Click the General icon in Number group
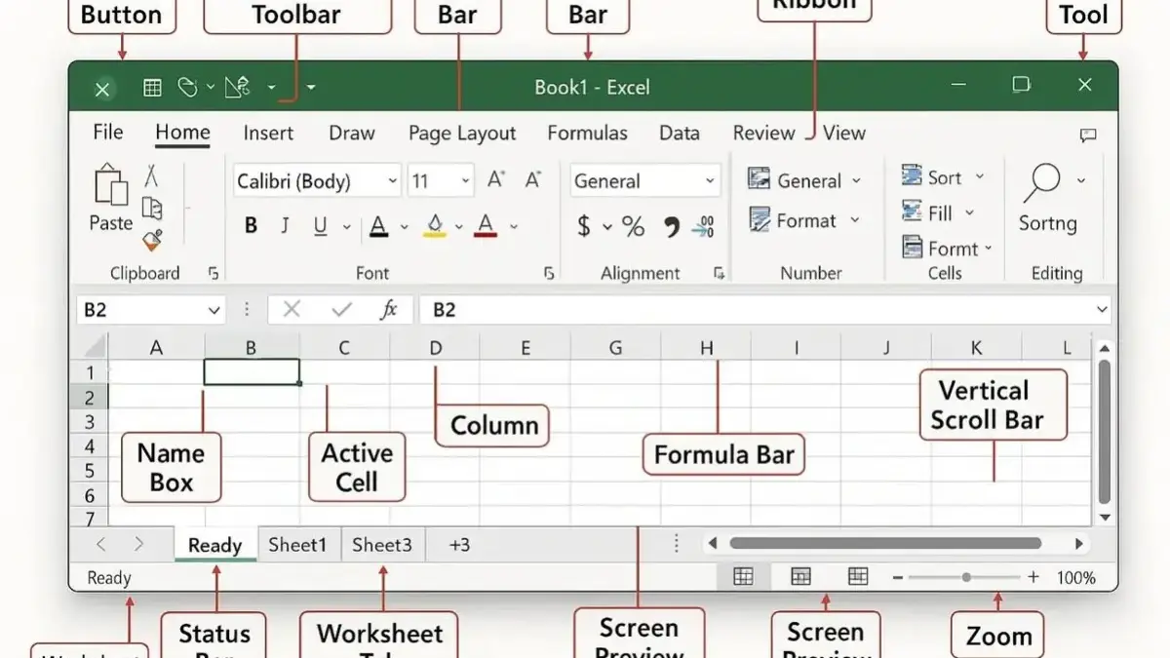 tap(760, 179)
